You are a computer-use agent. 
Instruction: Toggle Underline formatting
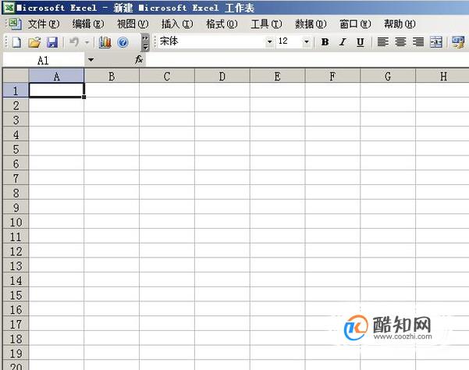point(360,42)
